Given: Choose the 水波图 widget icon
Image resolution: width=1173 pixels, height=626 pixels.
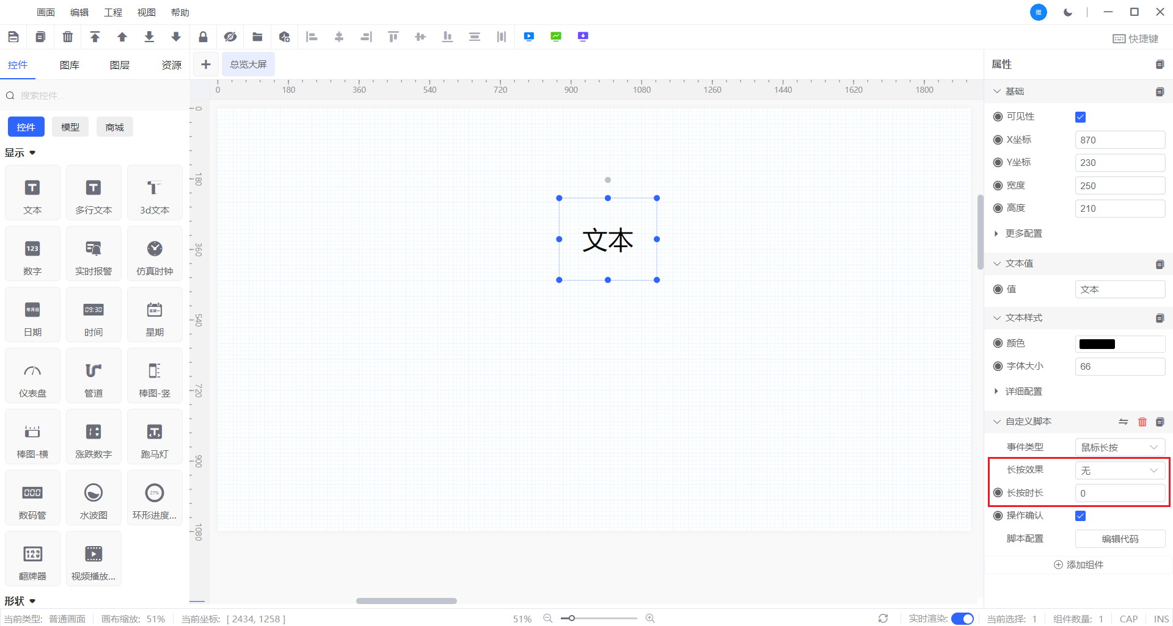Looking at the screenshot, I should pyautogui.click(x=93, y=498).
